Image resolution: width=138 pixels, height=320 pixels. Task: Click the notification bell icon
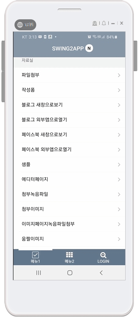[104, 23]
